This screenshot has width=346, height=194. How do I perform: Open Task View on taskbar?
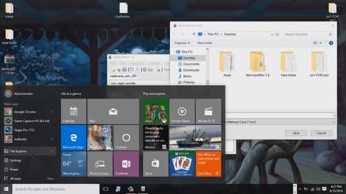click(105, 189)
